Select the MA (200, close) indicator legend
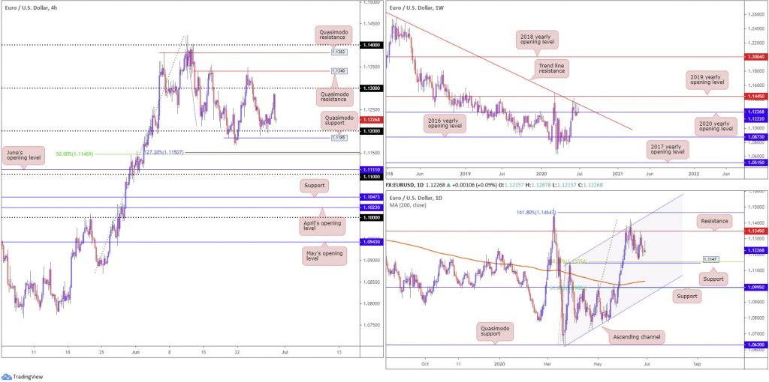 pyautogui.click(x=407, y=205)
